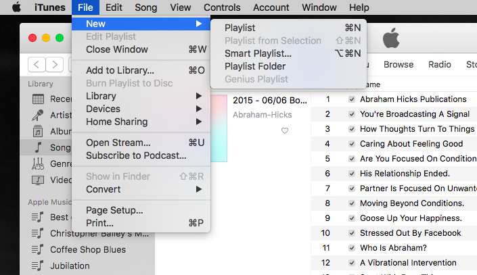
Task: Select the Videos monitor icon
Action: [x=38, y=180]
